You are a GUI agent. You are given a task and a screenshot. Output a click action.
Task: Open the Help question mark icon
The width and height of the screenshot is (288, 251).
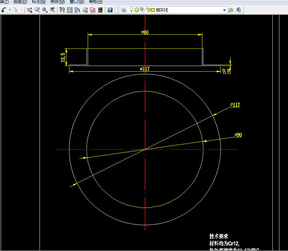tap(110, 10)
